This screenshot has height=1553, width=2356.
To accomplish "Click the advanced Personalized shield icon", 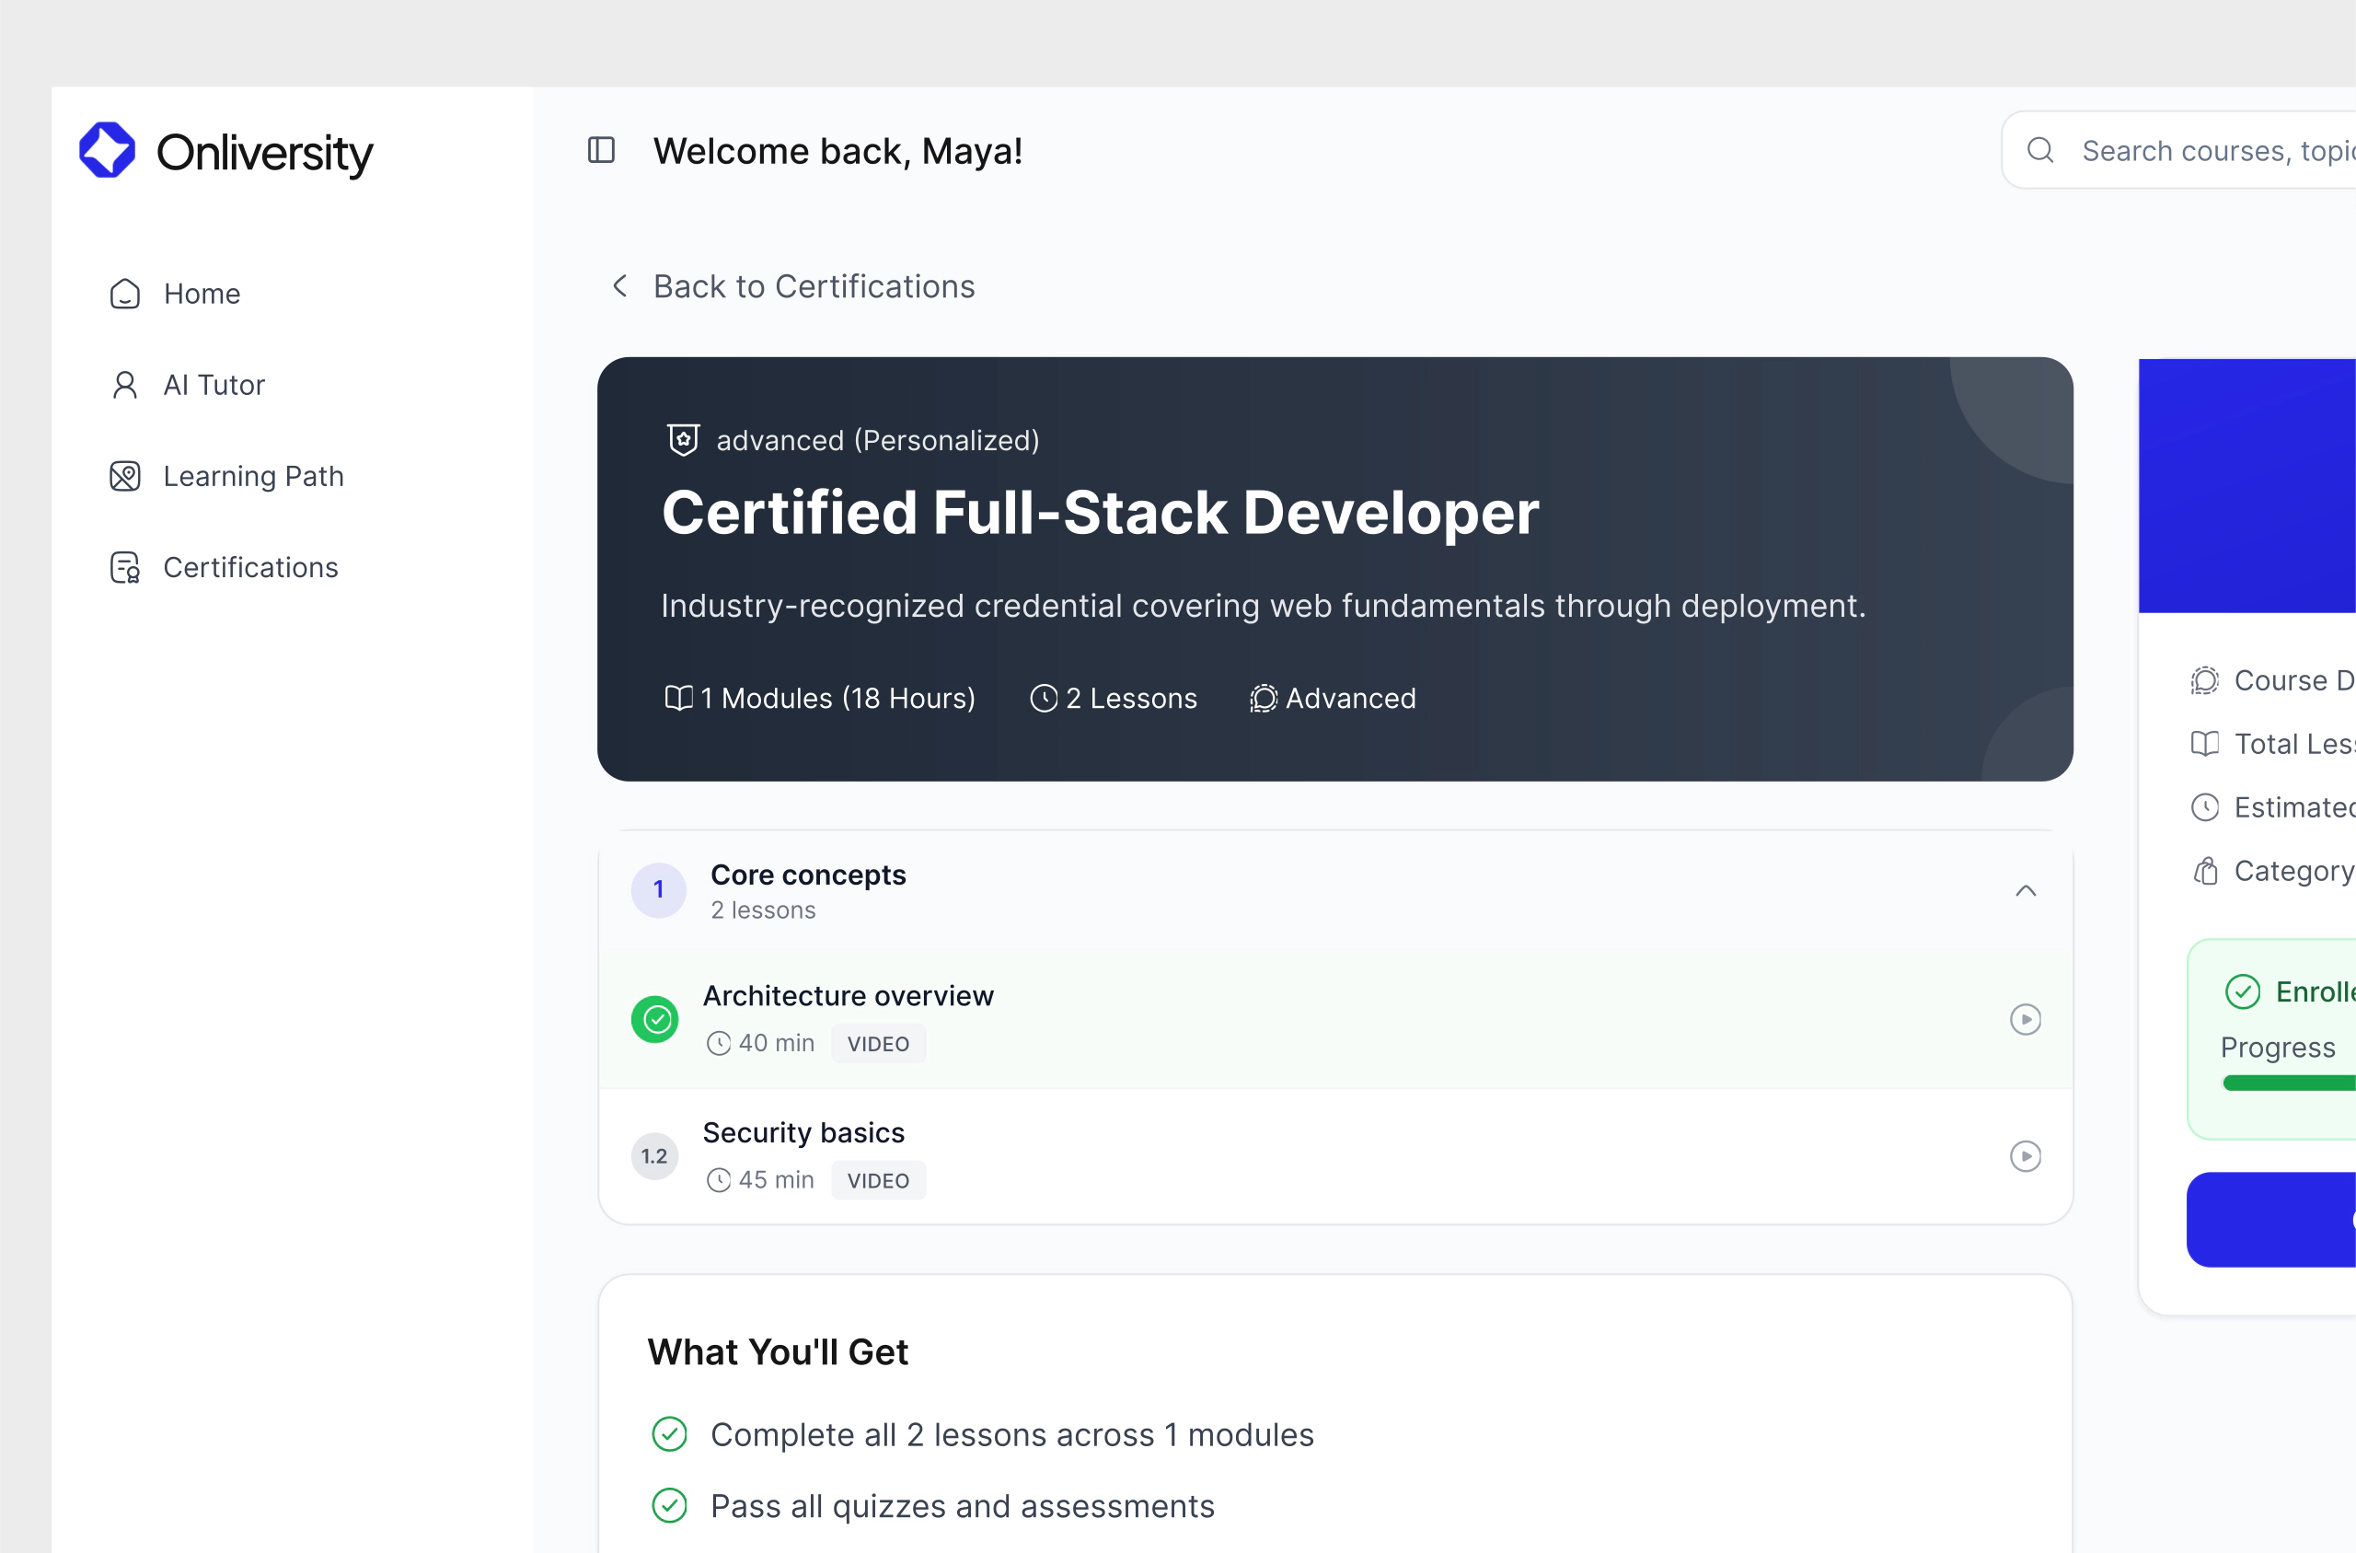I will (682, 440).
